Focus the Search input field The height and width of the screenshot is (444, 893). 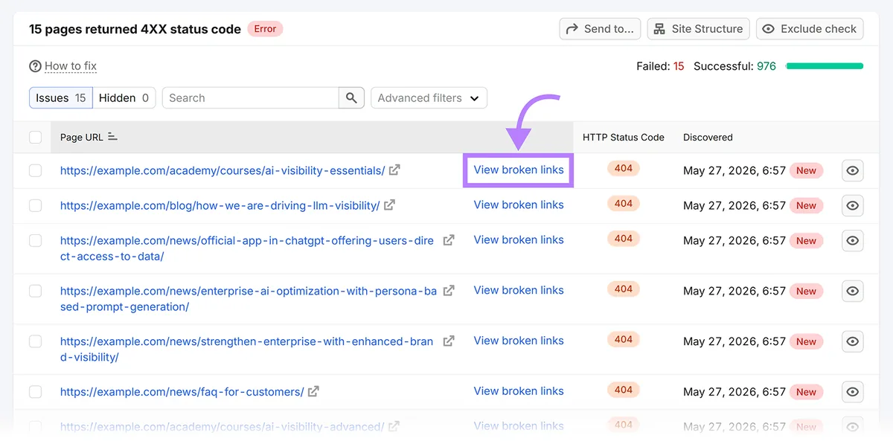tap(251, 98)
